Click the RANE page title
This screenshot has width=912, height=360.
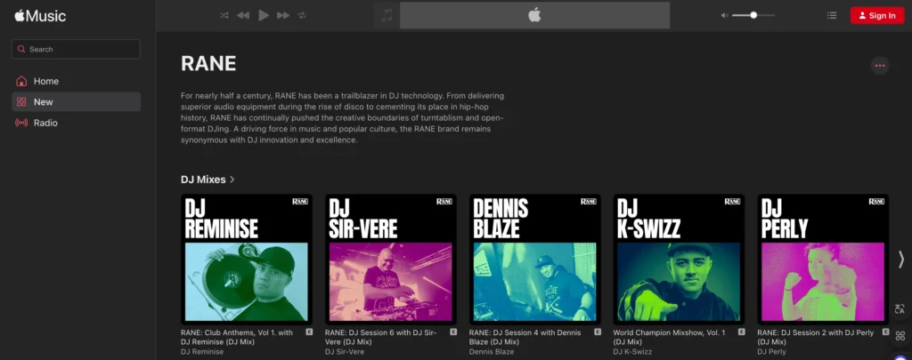(x=208, y=64)
